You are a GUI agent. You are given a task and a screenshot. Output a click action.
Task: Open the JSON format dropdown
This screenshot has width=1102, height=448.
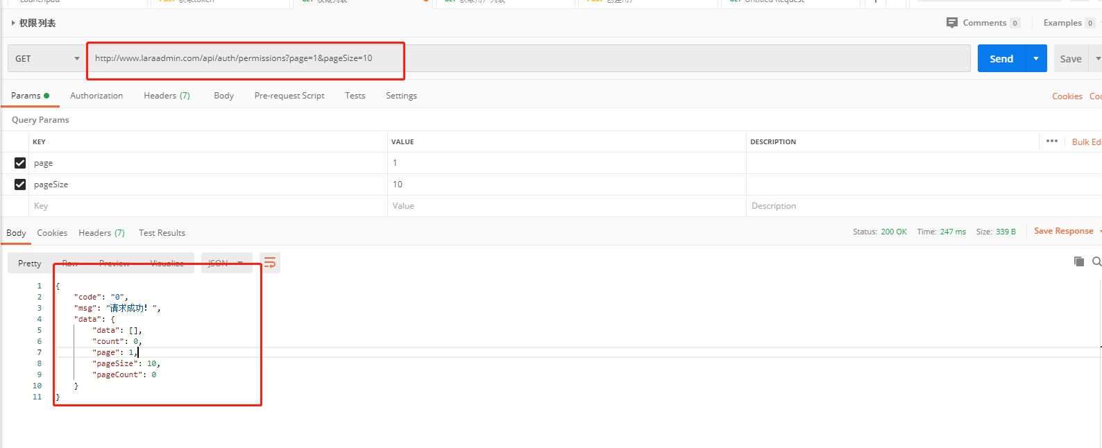pyautogui.click(x=226, y=264)
